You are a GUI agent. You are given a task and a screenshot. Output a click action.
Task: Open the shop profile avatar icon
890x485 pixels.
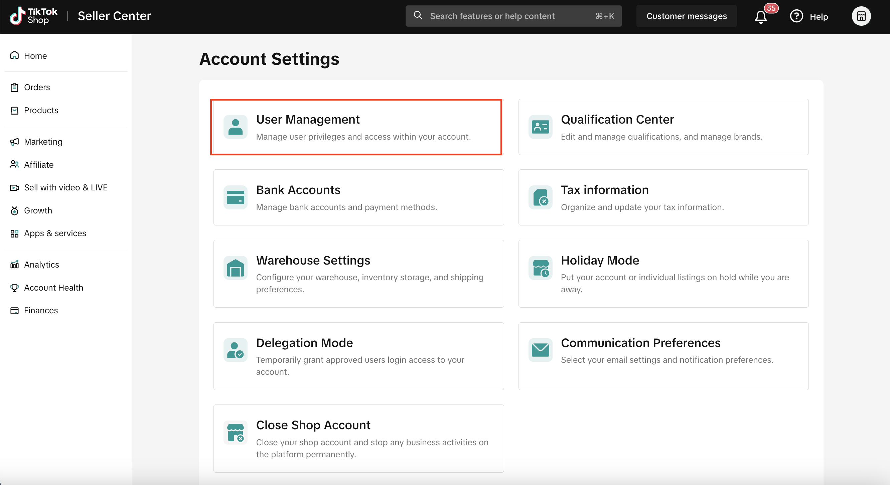861,16
